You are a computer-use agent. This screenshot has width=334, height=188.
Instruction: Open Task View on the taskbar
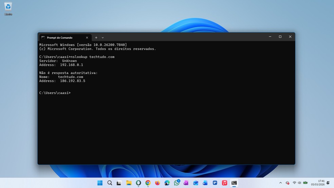[119, 183]
